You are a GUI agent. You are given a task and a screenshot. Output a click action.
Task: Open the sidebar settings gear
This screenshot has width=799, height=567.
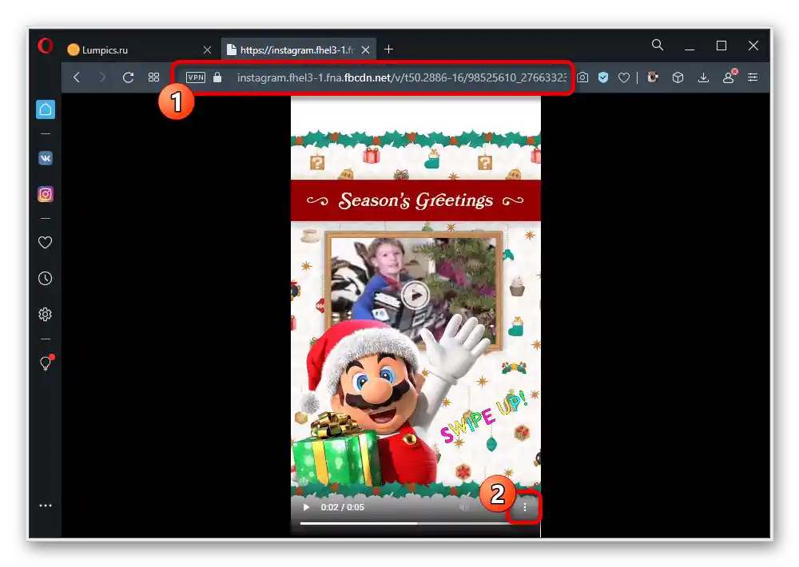click(x=46, y=315)
